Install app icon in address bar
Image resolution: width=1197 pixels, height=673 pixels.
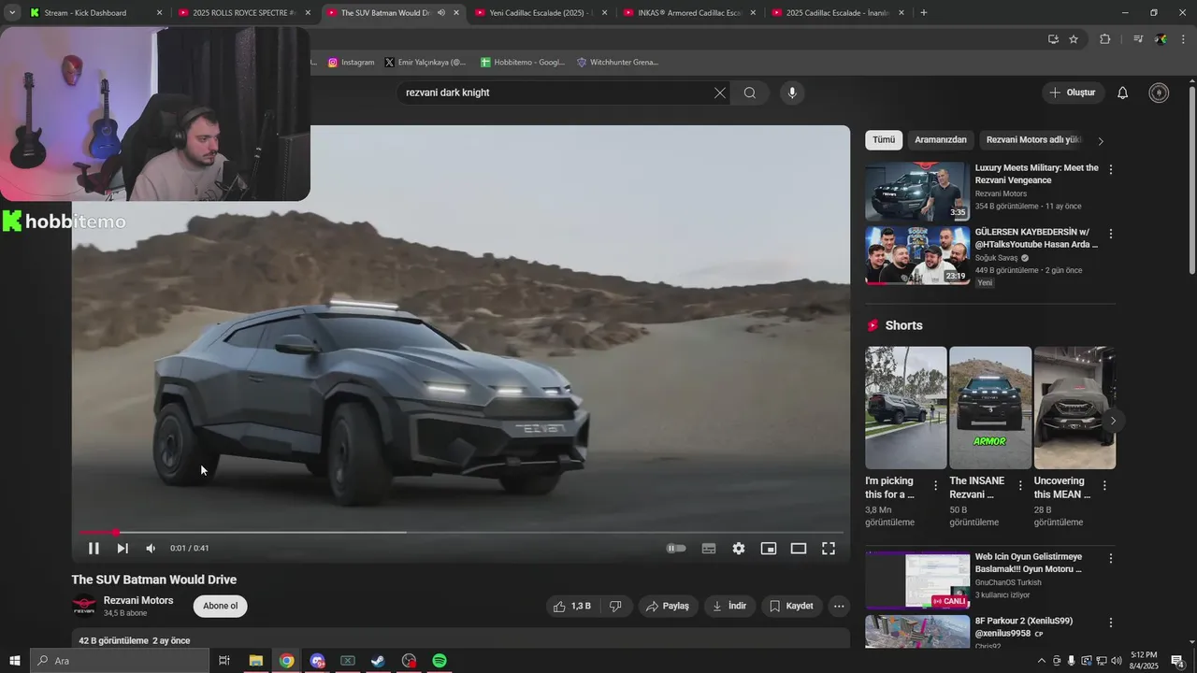[1053, 39]
